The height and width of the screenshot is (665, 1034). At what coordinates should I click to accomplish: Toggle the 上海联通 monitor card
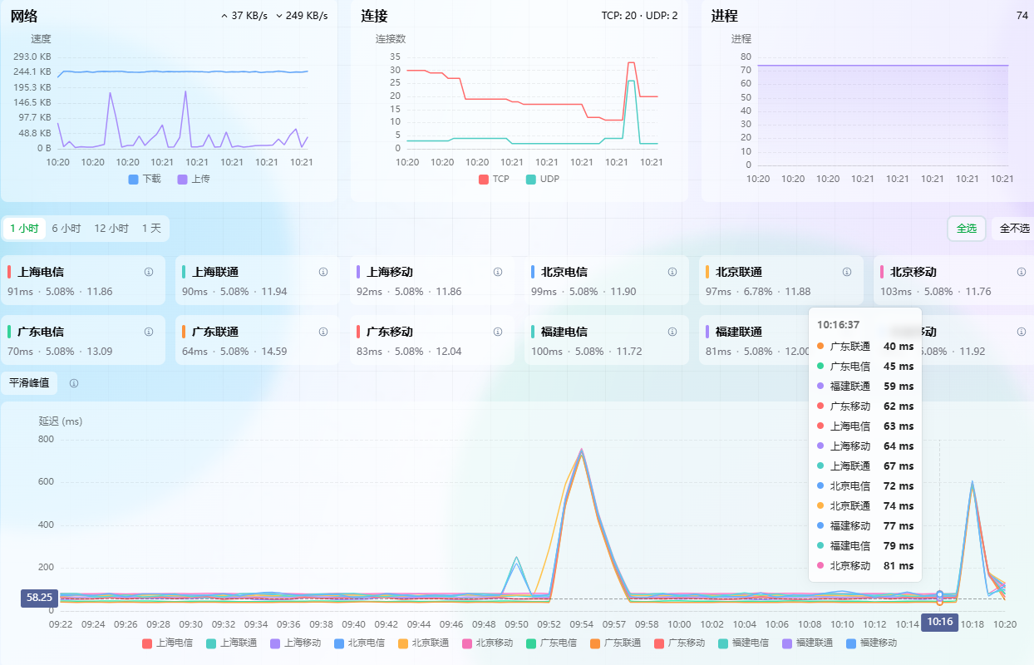pyautogui.click(x=258, y=281)
